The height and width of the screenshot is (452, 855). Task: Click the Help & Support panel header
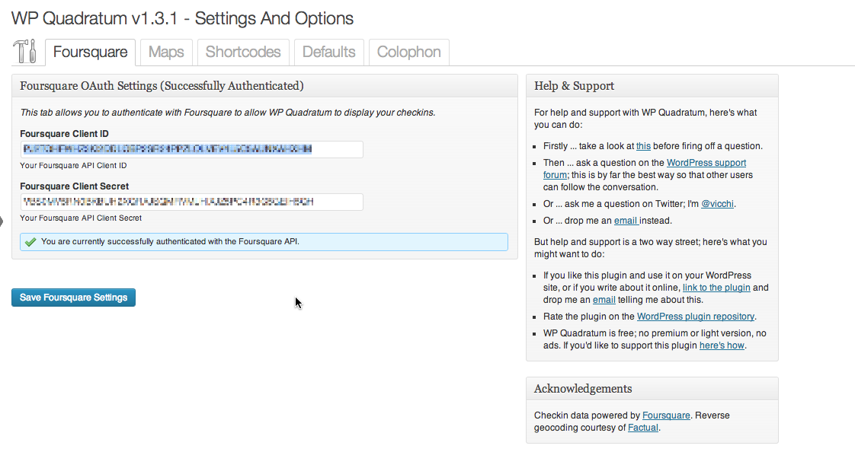click(x=652, y=86)
